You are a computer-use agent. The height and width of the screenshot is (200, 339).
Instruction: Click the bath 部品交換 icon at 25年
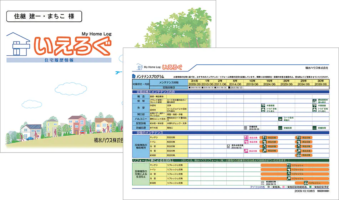(299, 146)
